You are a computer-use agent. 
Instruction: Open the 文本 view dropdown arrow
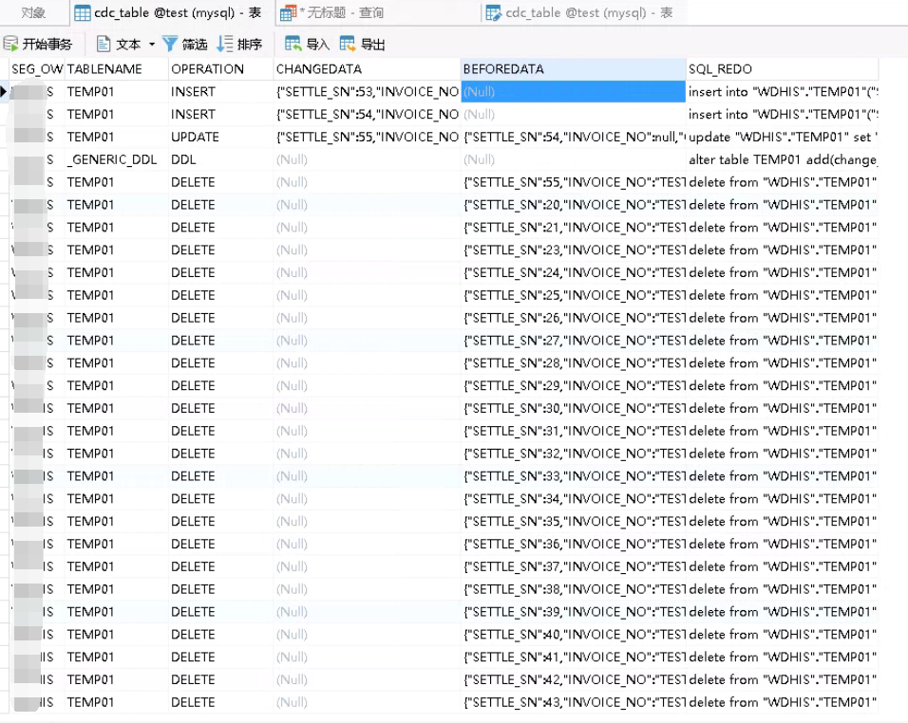tap(151, 43)
